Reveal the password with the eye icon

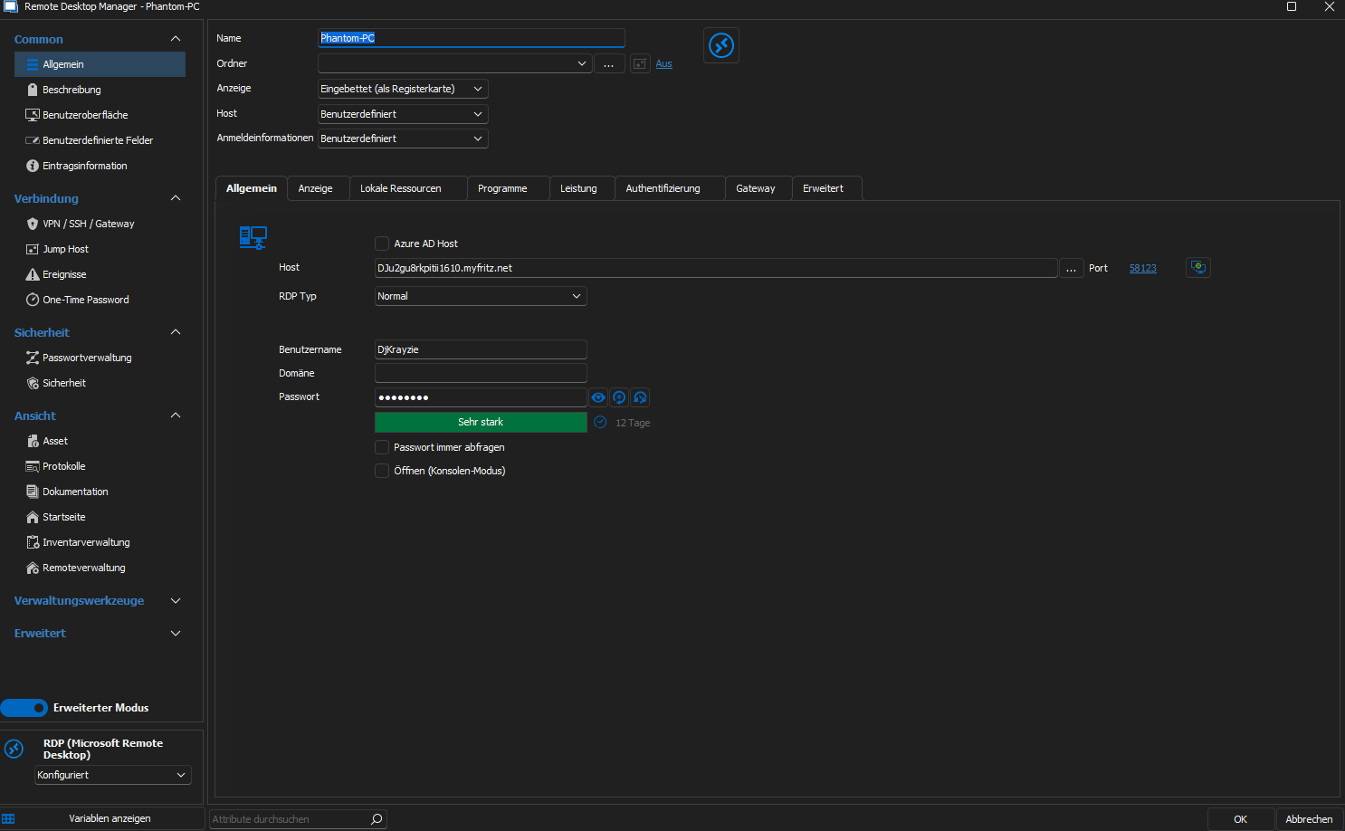(598, 397)
